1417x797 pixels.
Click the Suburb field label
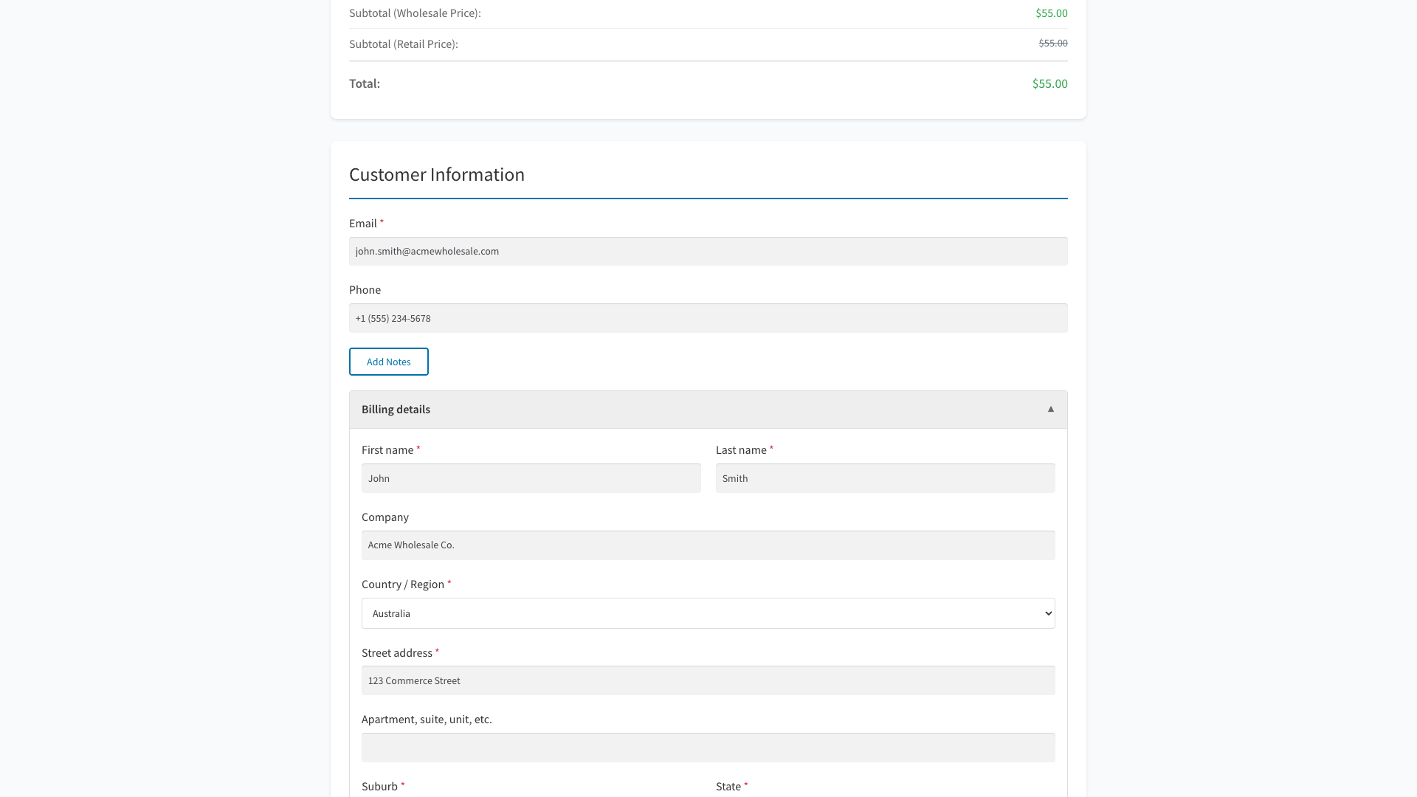(x=378, y=786)
